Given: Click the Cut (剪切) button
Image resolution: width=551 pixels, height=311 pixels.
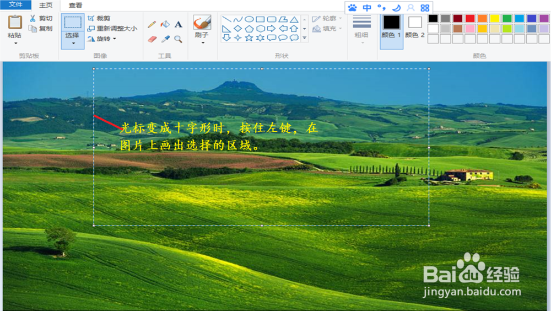Looking at the screenshot, I should (41, 18).
